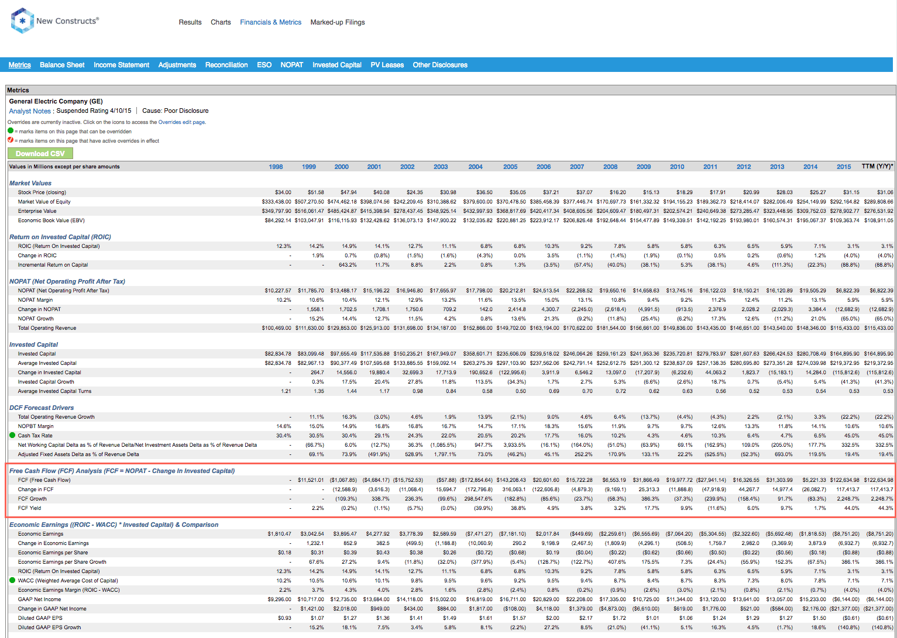This screenshot has height=638, width=897.
Task: Open the Results page
Action: (x=190, y=22)
